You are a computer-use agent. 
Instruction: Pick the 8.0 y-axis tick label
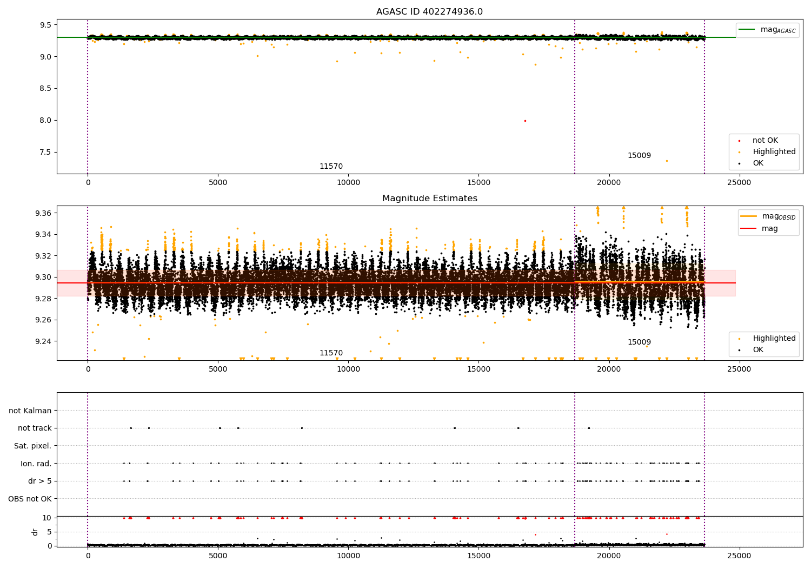pyautogui.click(x=45, y=120)
